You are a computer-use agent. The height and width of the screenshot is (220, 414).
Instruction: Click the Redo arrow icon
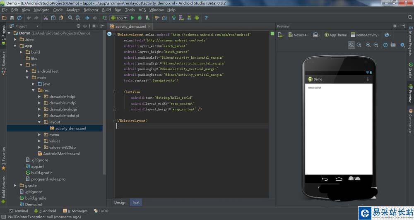[36, 18]
